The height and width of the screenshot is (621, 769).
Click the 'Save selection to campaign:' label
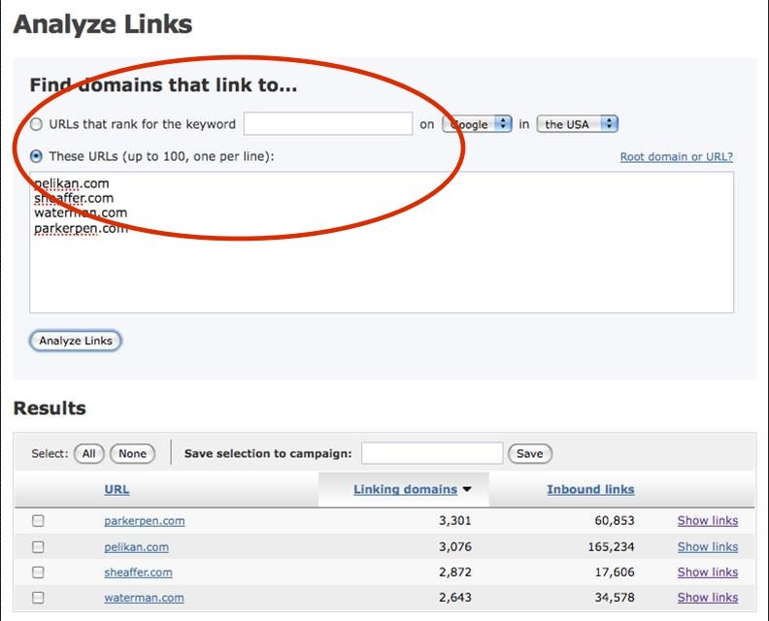(x=268, y=453)
